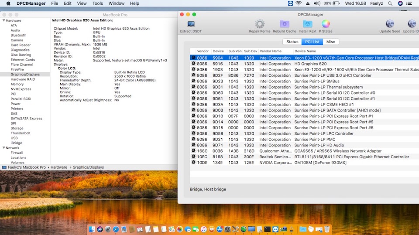The image size is (419, 235).
Task: Collapse the Network tree in System Information
Action: (4, 148)
